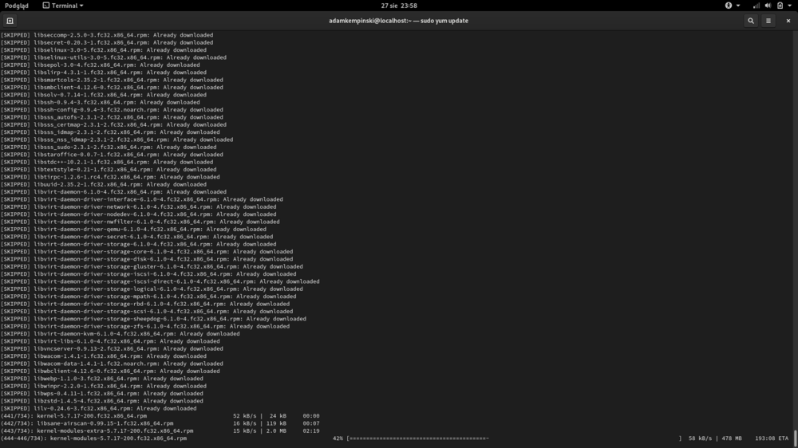
Task: Click the line for libsolv-0.7.14-1.fc32
Action: tap(103, 95)
